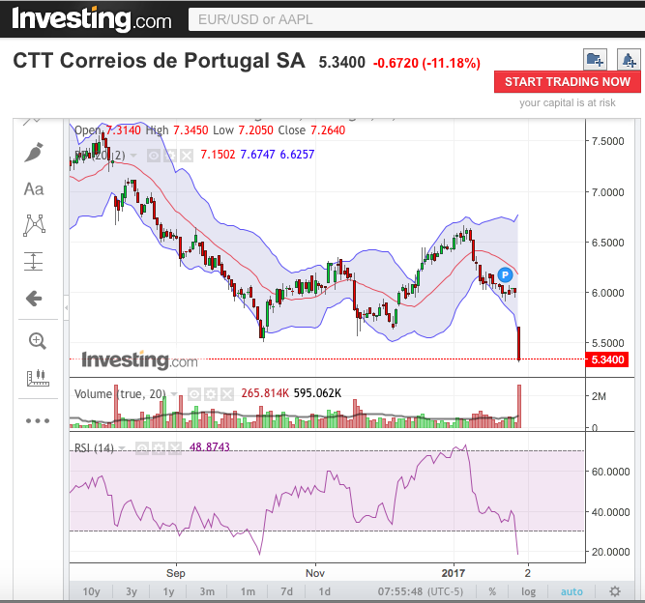Select the Brush drawing tool
645x603 pixels.
[34, 152]
